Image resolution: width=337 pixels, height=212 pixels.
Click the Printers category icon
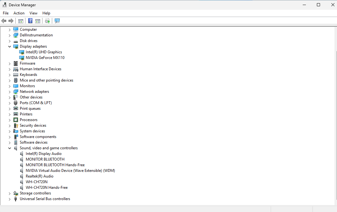click(16, 114)
